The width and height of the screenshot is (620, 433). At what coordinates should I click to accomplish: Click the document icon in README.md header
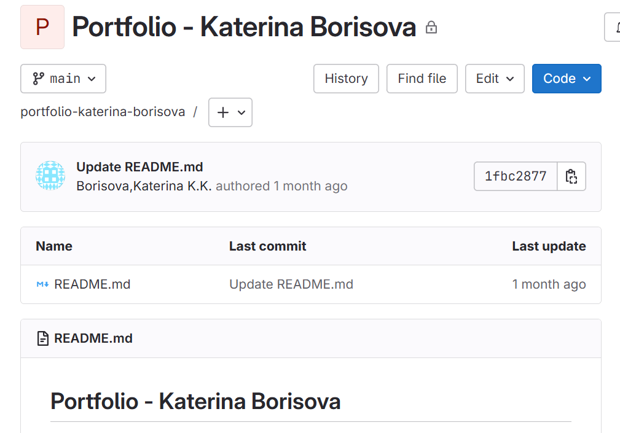click(43, 338)
